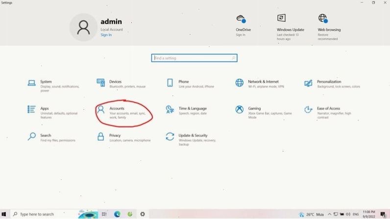Click the Devices category title
This screenshot has height=219, width=390.
pyautogui.click(x=116, y=82)
